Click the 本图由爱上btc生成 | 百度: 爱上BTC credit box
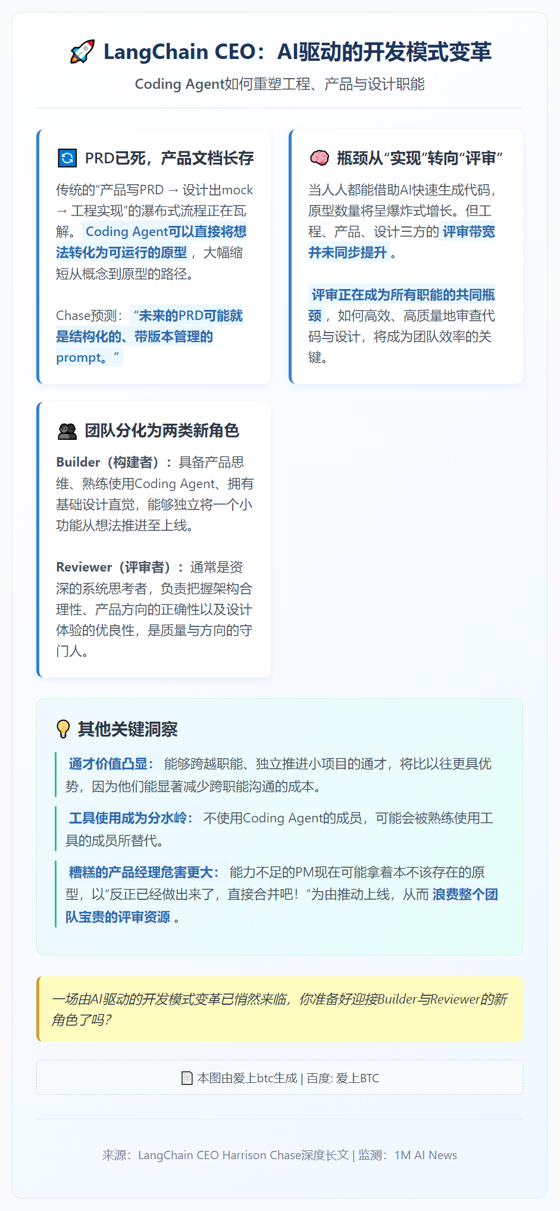This screenshot has width=560, height=1211. click(280, 1078)
